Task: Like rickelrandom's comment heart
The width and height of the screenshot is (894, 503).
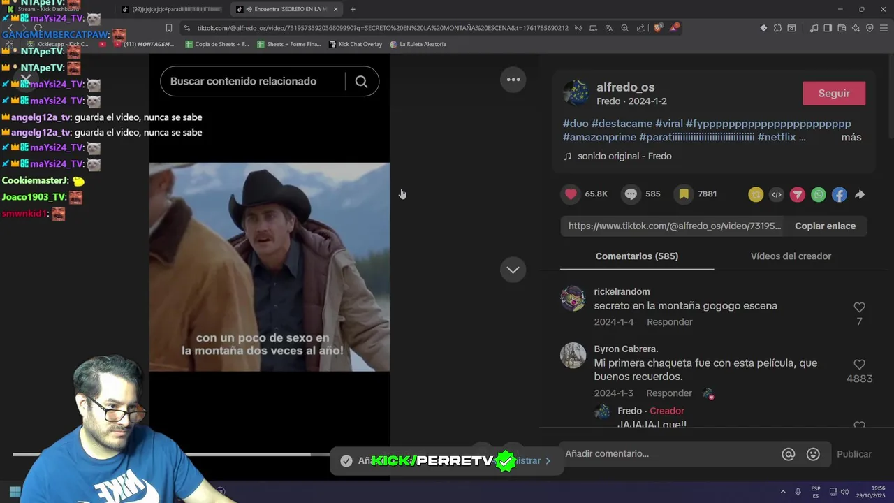Action: click(860, 307)
